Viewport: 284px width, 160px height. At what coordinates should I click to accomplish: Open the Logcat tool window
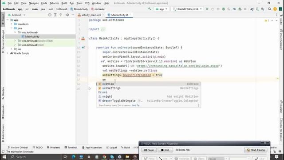111,148
